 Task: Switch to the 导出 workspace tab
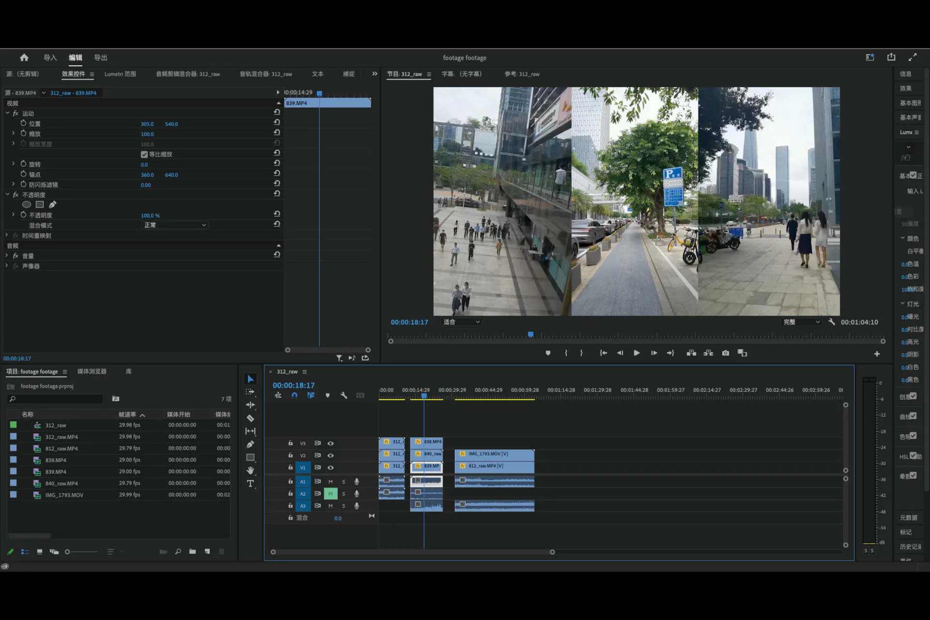100,58
